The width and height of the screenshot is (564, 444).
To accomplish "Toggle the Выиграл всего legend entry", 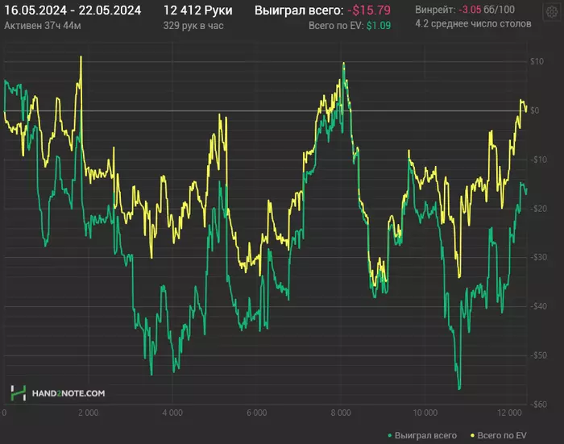I will click(x=422, y=436).
